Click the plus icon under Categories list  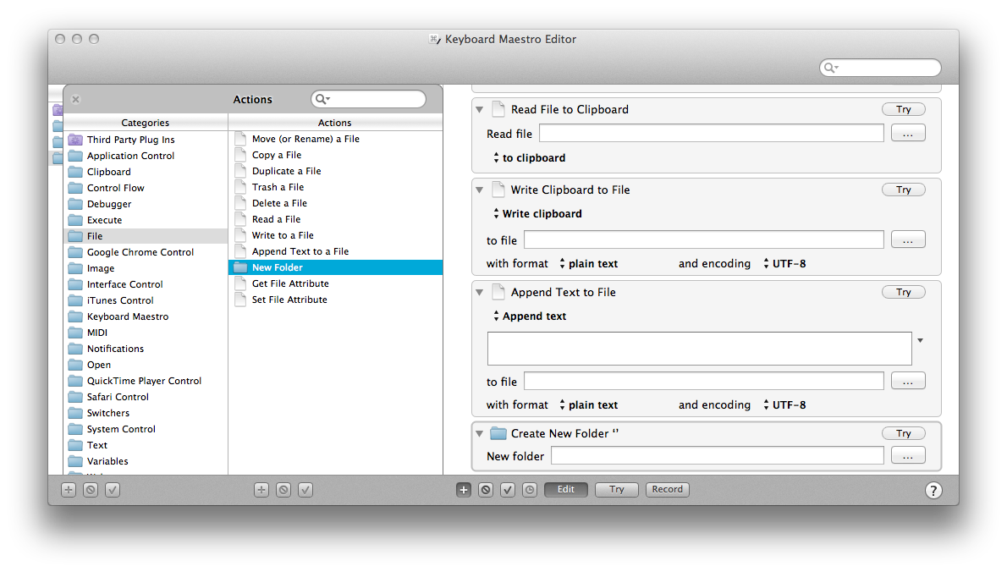pyautogui.click(x=69, y=490)
